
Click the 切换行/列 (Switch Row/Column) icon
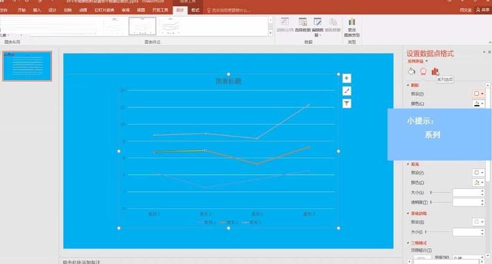coord(285,25)
